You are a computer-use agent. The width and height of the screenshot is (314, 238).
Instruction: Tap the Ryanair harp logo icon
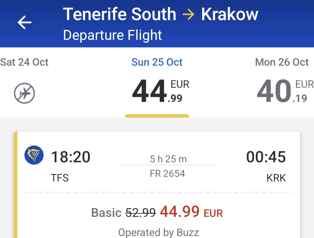tap(34, 155)
